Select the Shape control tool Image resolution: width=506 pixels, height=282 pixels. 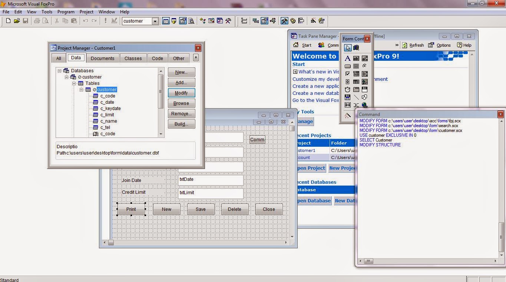coord(365,97)
